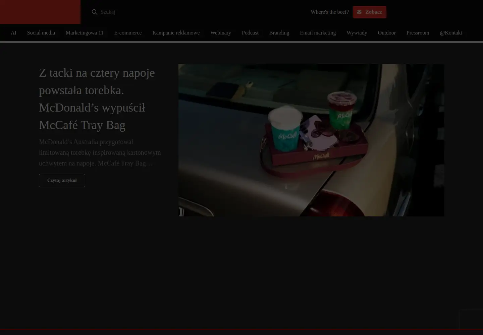Open Email marketing category
The image size is (483, 335).
tap(318, 33)
